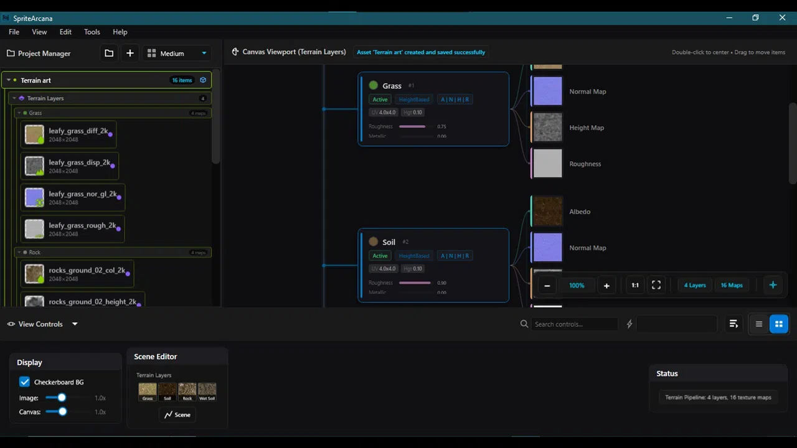Open the Help menu
This screenshot has width=797, height=448.
click(120, 32)
